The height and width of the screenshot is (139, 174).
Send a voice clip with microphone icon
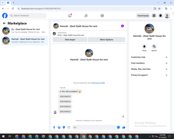(x=54, y=128)
